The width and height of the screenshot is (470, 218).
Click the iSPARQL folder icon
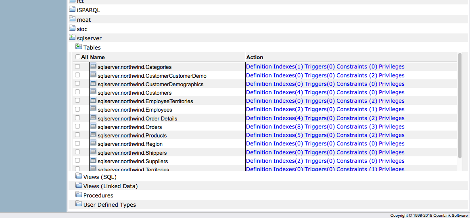pos(72,10)
